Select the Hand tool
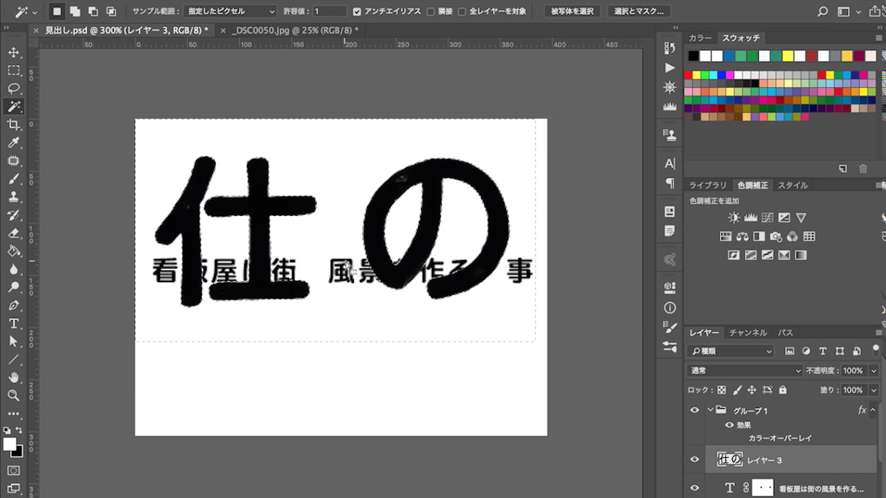 pyautogui.click(x=14, y=378)
